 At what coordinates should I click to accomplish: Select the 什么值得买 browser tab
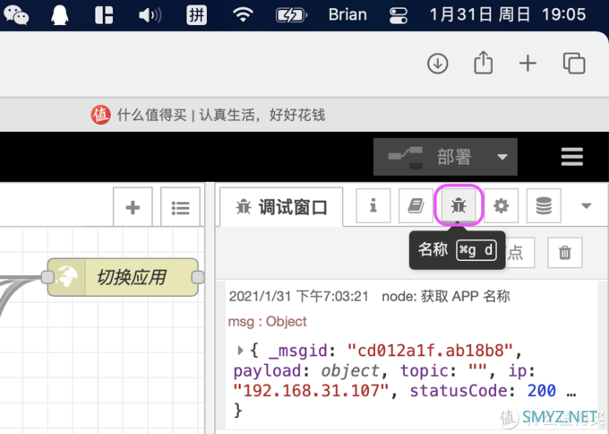pos(208,115)
